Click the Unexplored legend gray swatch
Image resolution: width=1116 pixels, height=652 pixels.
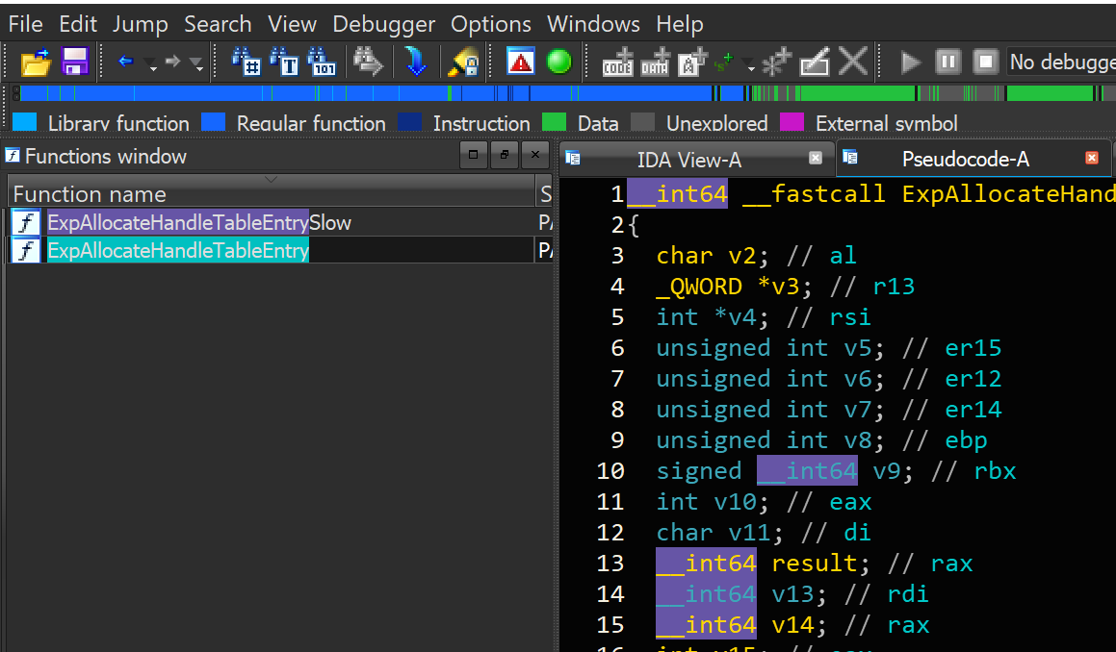pyautogui.click(x=642, y=122)
